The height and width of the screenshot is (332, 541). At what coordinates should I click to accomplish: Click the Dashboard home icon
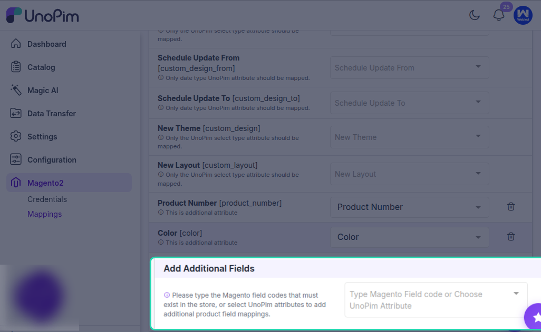pyautogui.click(x=16, y=44)
